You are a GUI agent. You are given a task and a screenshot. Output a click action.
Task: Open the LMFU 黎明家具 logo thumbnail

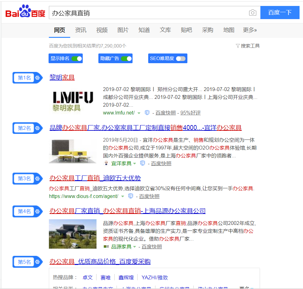pos(73,101)
